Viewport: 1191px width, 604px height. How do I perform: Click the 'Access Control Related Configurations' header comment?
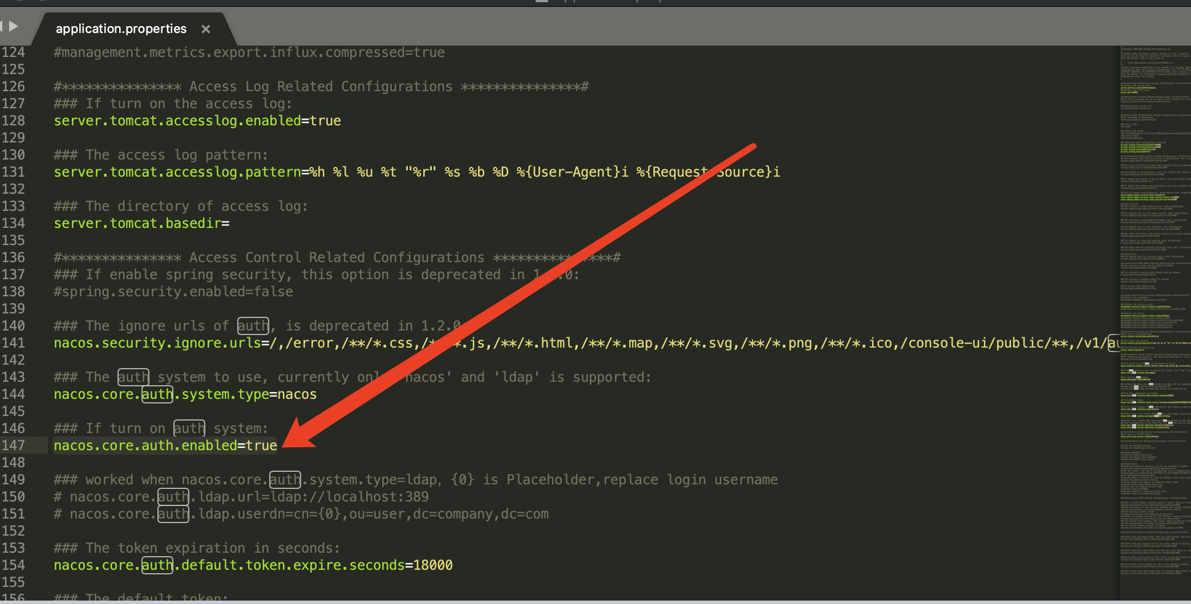(x=337, y=258)
